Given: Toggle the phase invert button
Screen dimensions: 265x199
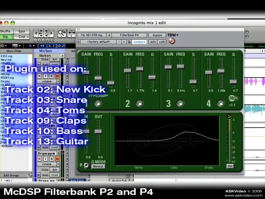Looking at the screenshot, I should [x=86, y=165].
